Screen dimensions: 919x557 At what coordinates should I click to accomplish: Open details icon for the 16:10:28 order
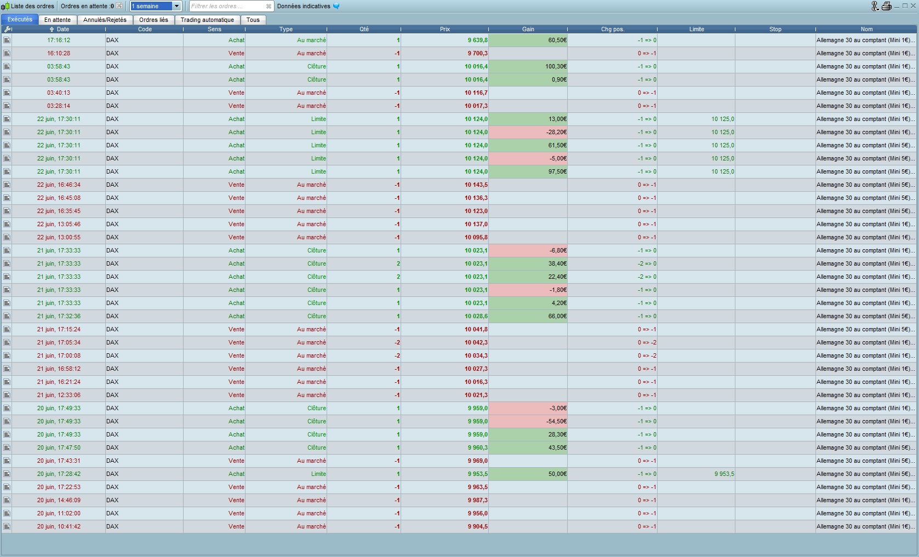(x=7, y=53)
